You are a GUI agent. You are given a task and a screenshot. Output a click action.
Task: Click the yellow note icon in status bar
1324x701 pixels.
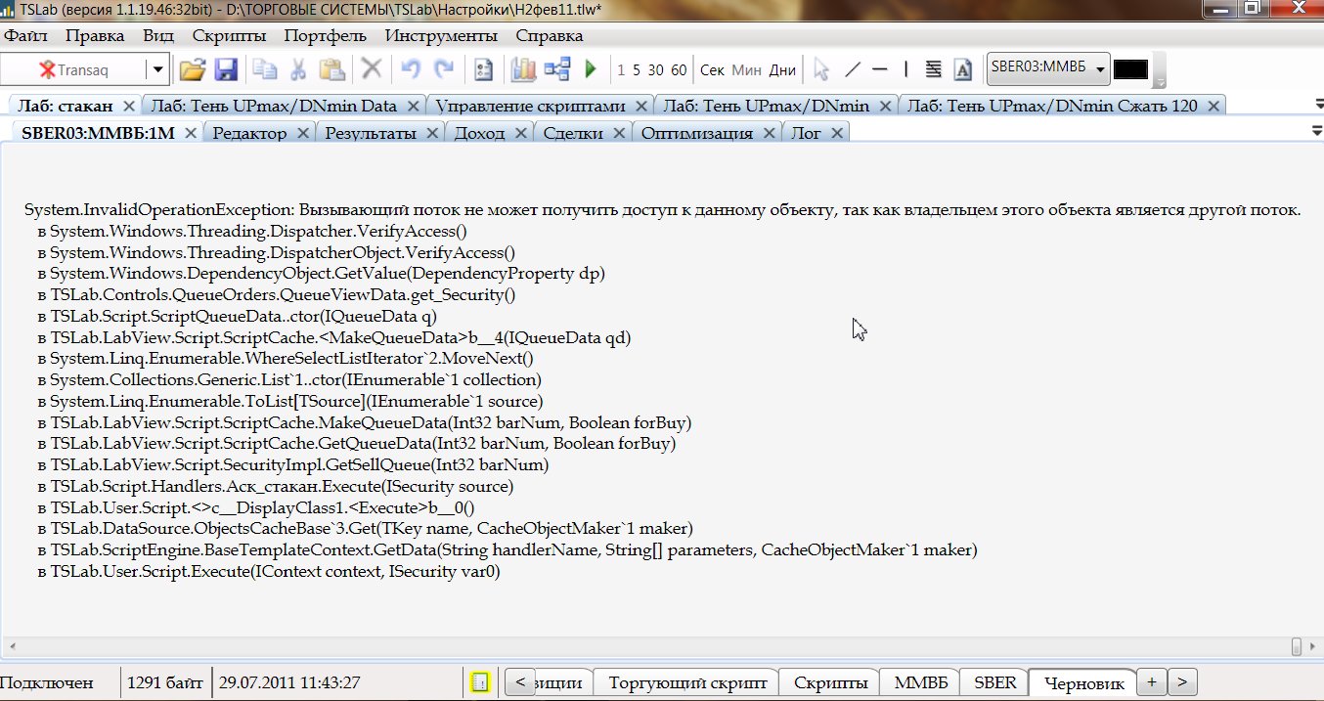coord(479,682)
